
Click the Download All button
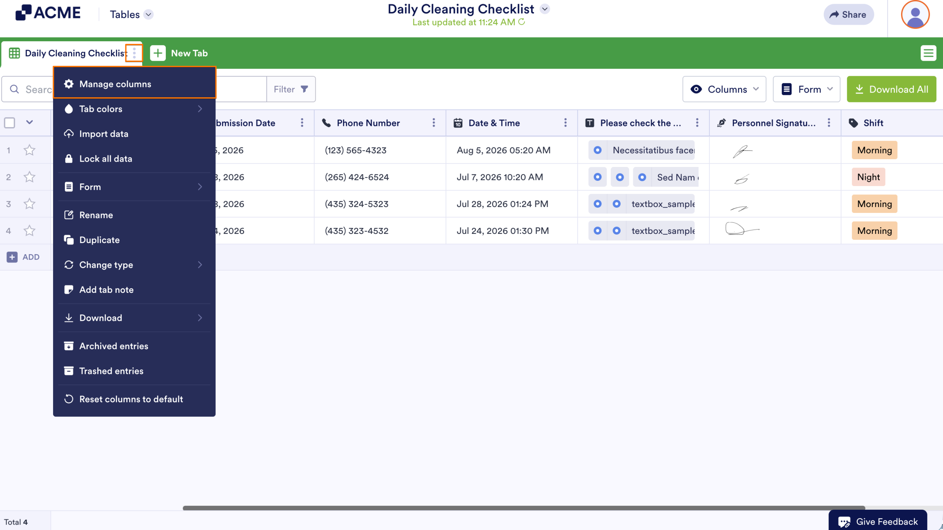pyautogui.click(x=891, y=89)
